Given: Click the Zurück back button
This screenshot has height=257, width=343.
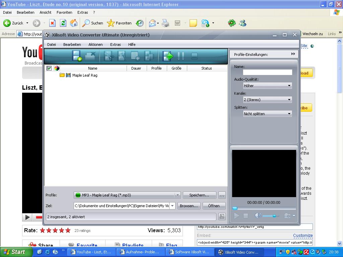Looking at the screenshot, I should 13,23.
